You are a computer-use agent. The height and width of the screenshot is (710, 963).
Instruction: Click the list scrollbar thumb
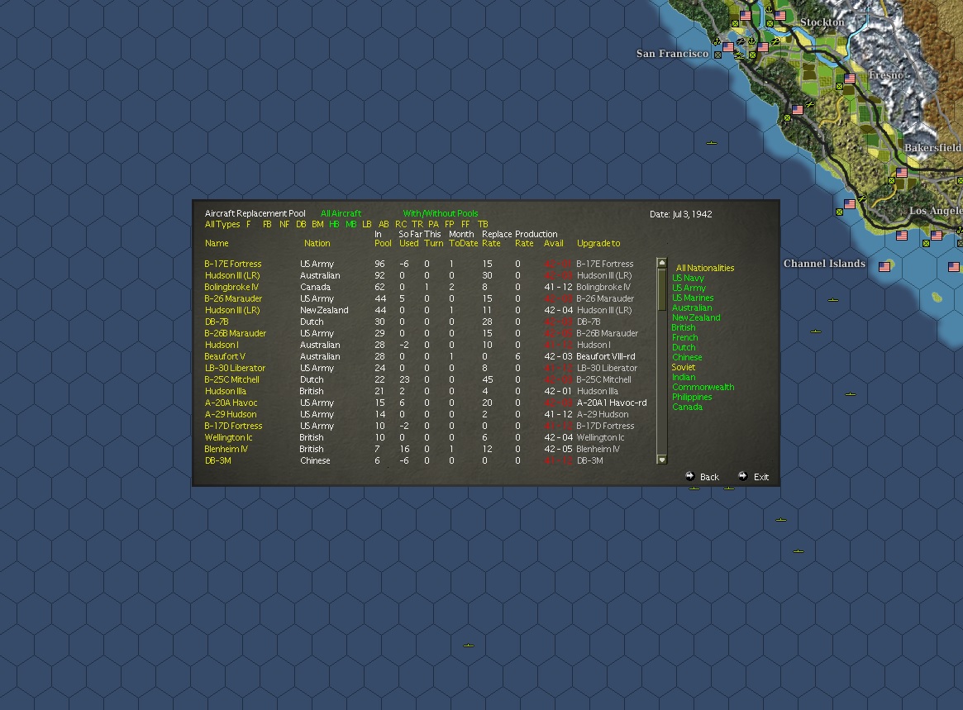[661, 289]
